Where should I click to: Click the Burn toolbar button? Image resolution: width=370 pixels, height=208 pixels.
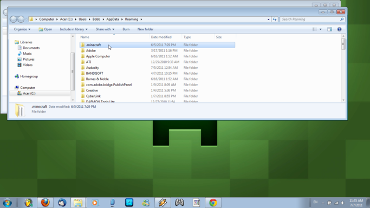(126, 29)
